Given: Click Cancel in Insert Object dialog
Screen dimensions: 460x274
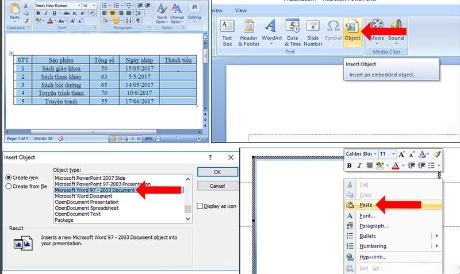Looking at the screenshot, I should (x=216, y=186).
